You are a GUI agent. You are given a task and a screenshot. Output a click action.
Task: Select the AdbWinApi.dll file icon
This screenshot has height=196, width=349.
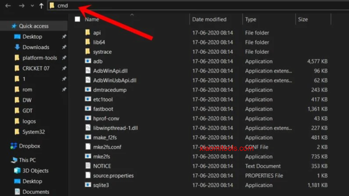pyautogui.click(x=88, y=71)
